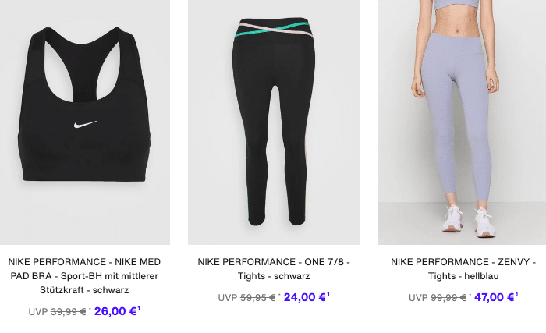Click the UVP label next to 99,99 €

pyautogui.click(x=418, y=297)
